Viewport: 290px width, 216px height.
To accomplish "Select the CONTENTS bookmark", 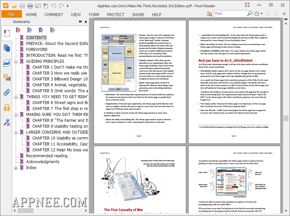I will (36, 38).
